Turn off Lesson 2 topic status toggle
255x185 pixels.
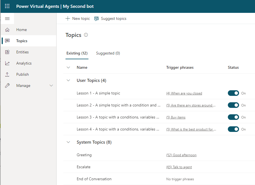[233, 105]
